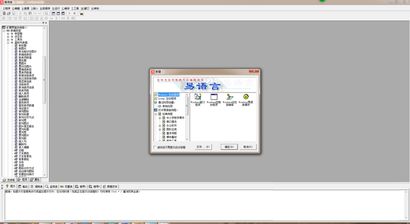The height and width of the screenshot is (224, 410).
Task: Collapse the 经典例程 tree node
Action: tap(156, 114)
